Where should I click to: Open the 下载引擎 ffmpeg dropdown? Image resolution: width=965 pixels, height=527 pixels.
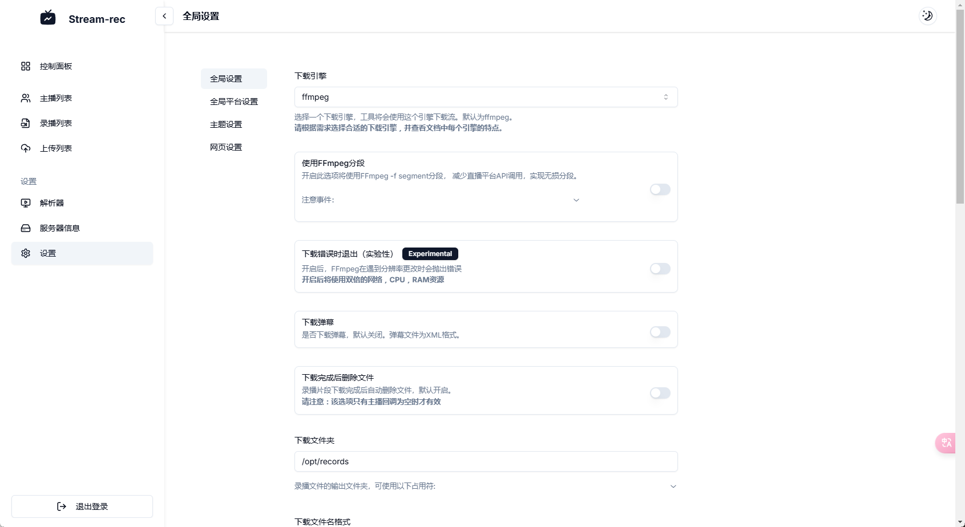[x=486, y=97]
